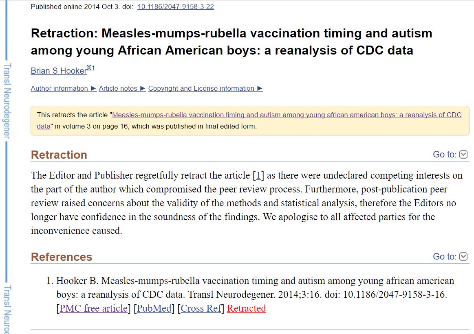Click the red Retracted link
474x334 pixels.
click(x=246, y=309)
